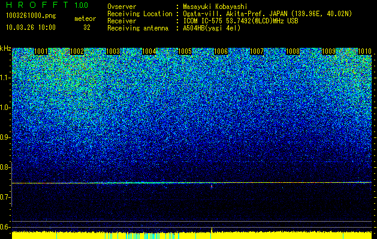Click the red meteor echo below the carrier line

(212, 186)
